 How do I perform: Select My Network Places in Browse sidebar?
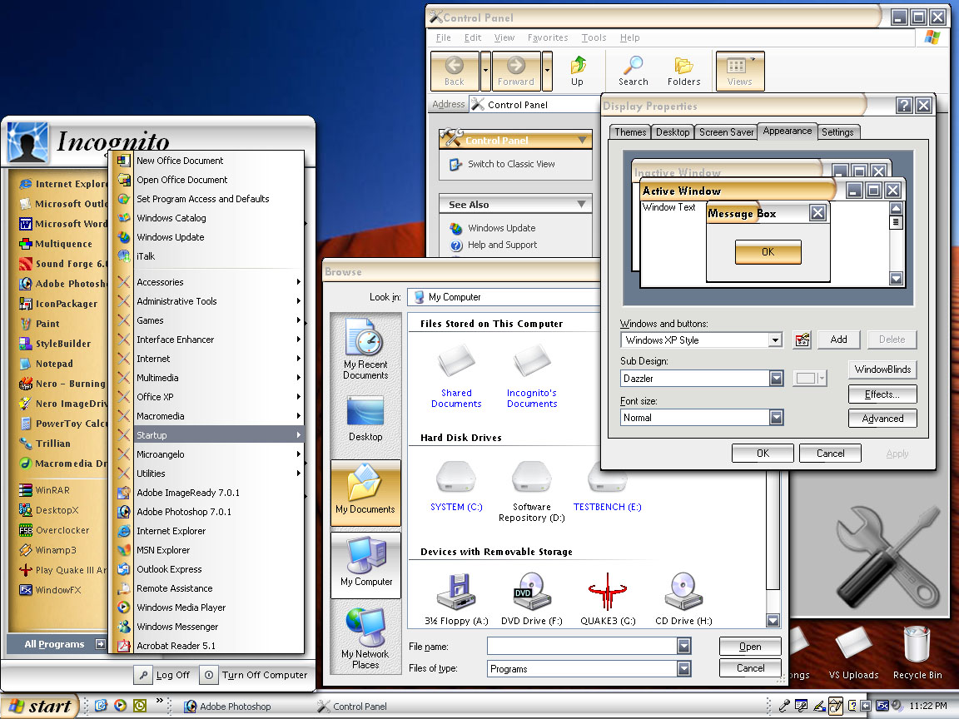coord(365,638)
